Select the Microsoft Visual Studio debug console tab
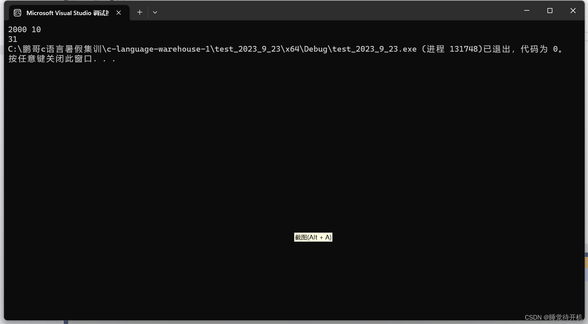This screenshot has height=324, width=588. (x=69, y=13)
